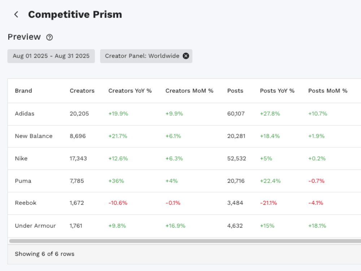Select the Under Armour brand row

point(35,225)
